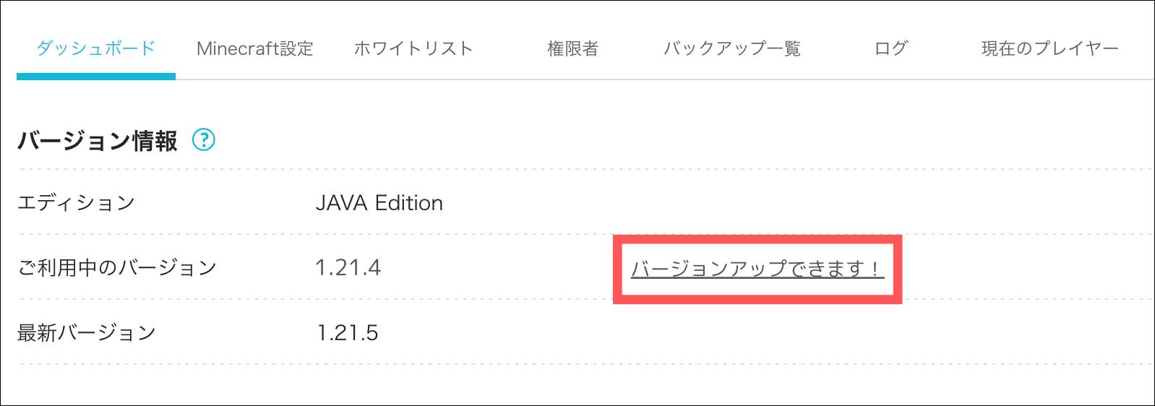Go to the ホワイトリスト tab
This screenshot has height=406, width=1155.
pos(413,48)
